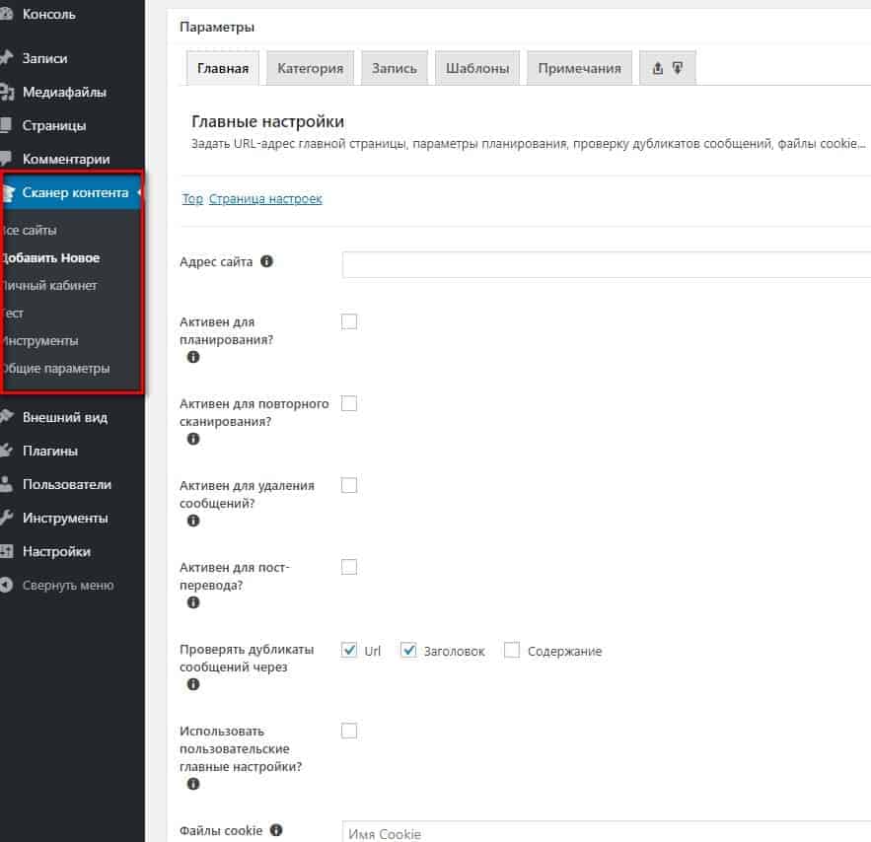Open the import/export icons tab
Image resolution: width=871 pixels, height=842 pixels.
[x=668, y=68]
